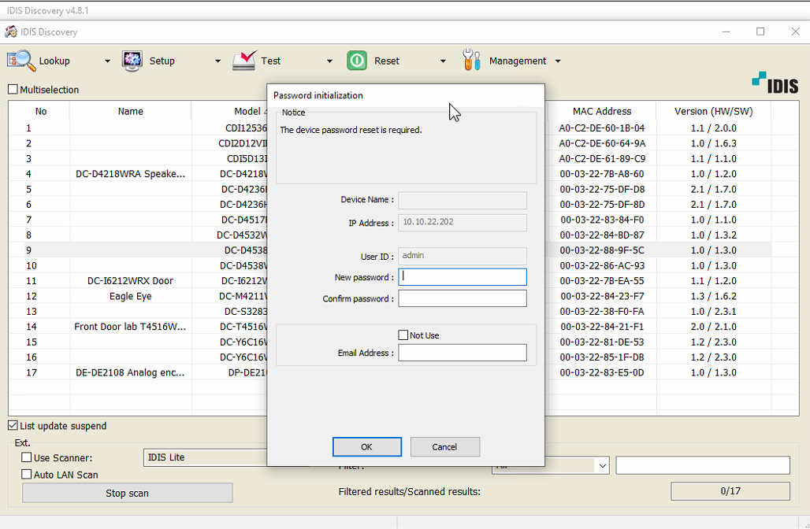Click the filter text input box
This screenshot has height=529, width=810.
[x=703, y=465]
